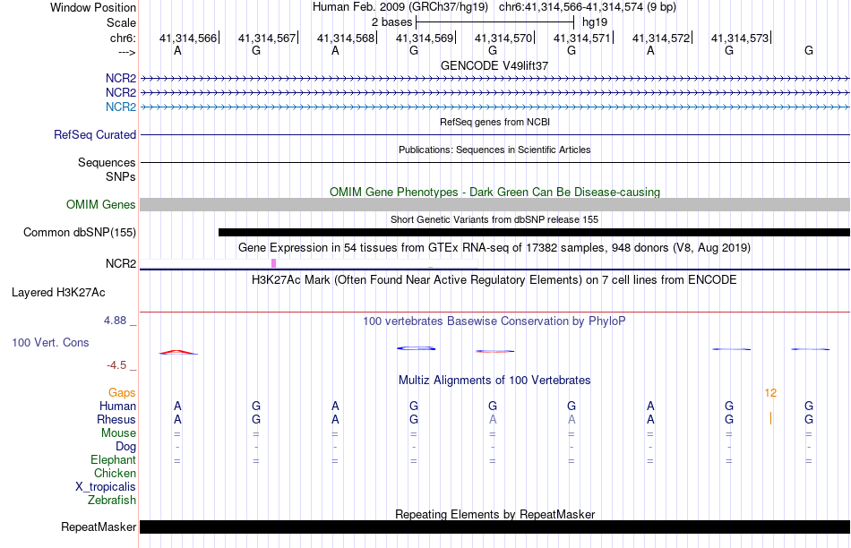Click the Mouse species label

click(x=119, y=433)
